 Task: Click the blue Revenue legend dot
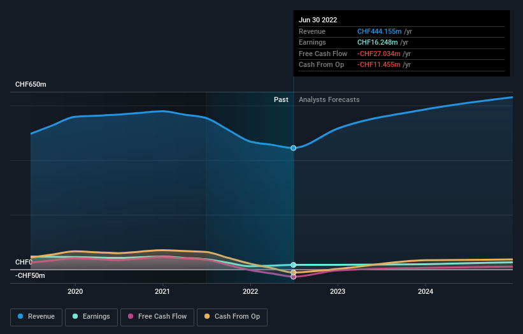(20, 316)
